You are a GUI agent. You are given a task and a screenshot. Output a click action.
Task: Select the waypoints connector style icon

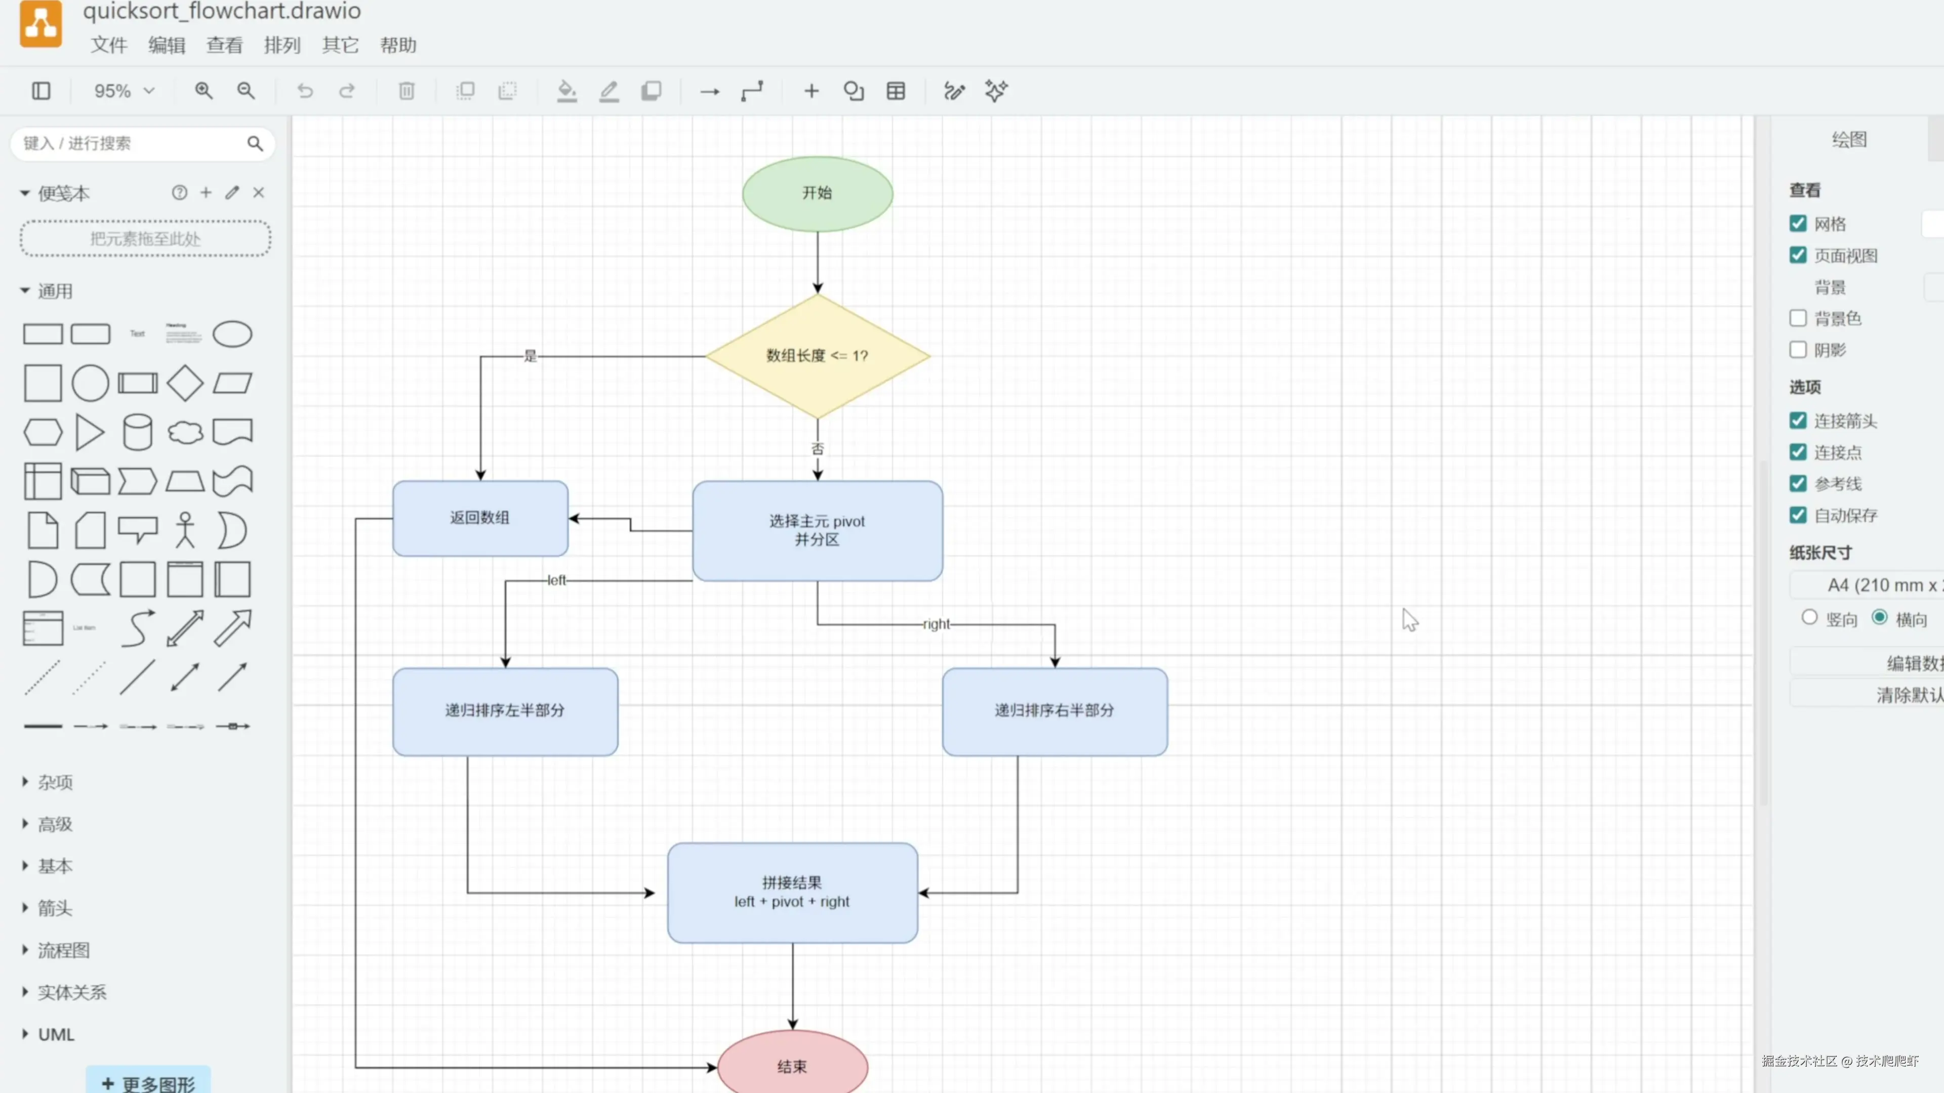tap(752, 91)
